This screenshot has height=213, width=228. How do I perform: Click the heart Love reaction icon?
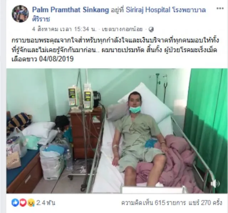[x=23, y=203]
